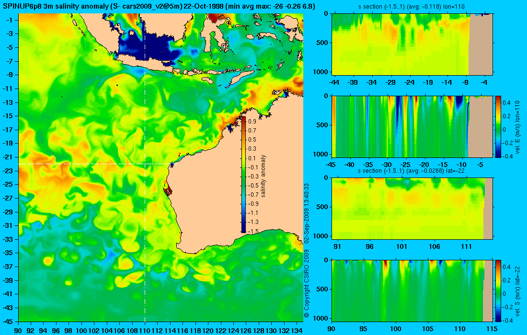
Task: Click the -25 label on velocity E section axis
Action: coord(406,165)
